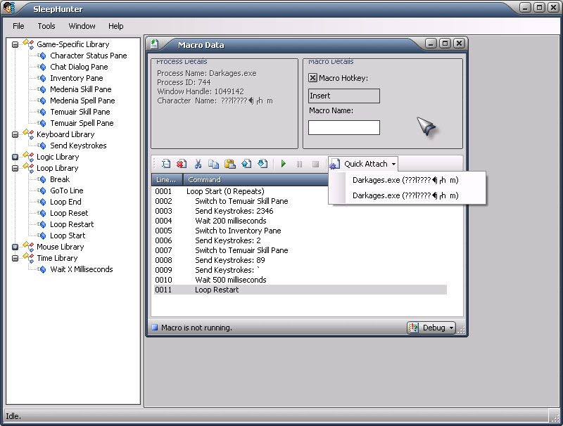
Task: Open the Quick Attach dropdown
Action: (x=363, y=164)
